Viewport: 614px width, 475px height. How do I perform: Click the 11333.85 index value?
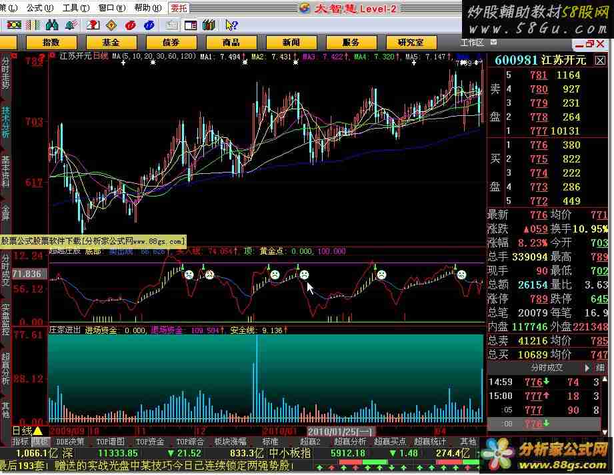[x=117, y=453]
